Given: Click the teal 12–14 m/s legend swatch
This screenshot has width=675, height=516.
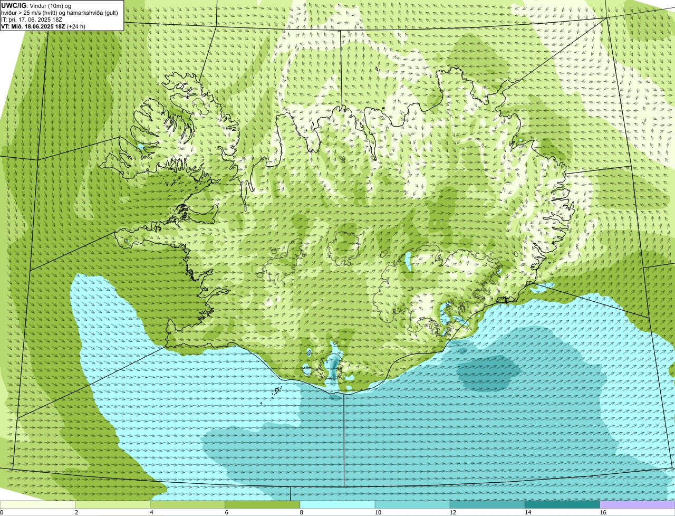Looking at the screenshot, I should pyautogui.click(x=487, y=505).
